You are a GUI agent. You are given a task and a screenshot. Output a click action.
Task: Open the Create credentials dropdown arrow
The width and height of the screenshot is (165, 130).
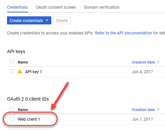pyautogui.click(x=47, y=20)
